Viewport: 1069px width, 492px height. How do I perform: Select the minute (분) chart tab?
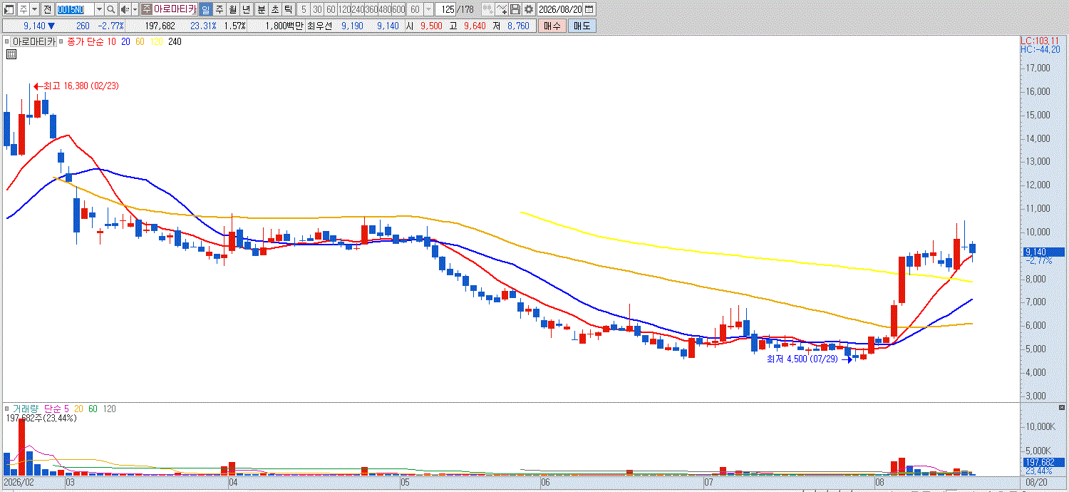[x=261, y=9]
